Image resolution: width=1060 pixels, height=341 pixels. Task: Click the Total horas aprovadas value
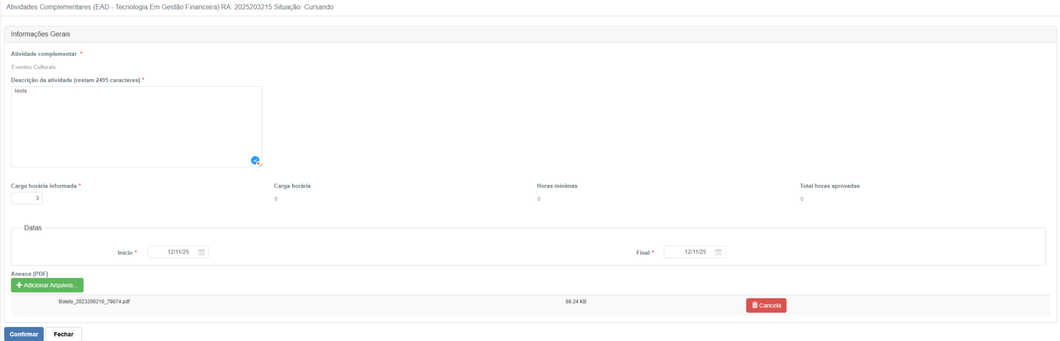tap(802, 199)
